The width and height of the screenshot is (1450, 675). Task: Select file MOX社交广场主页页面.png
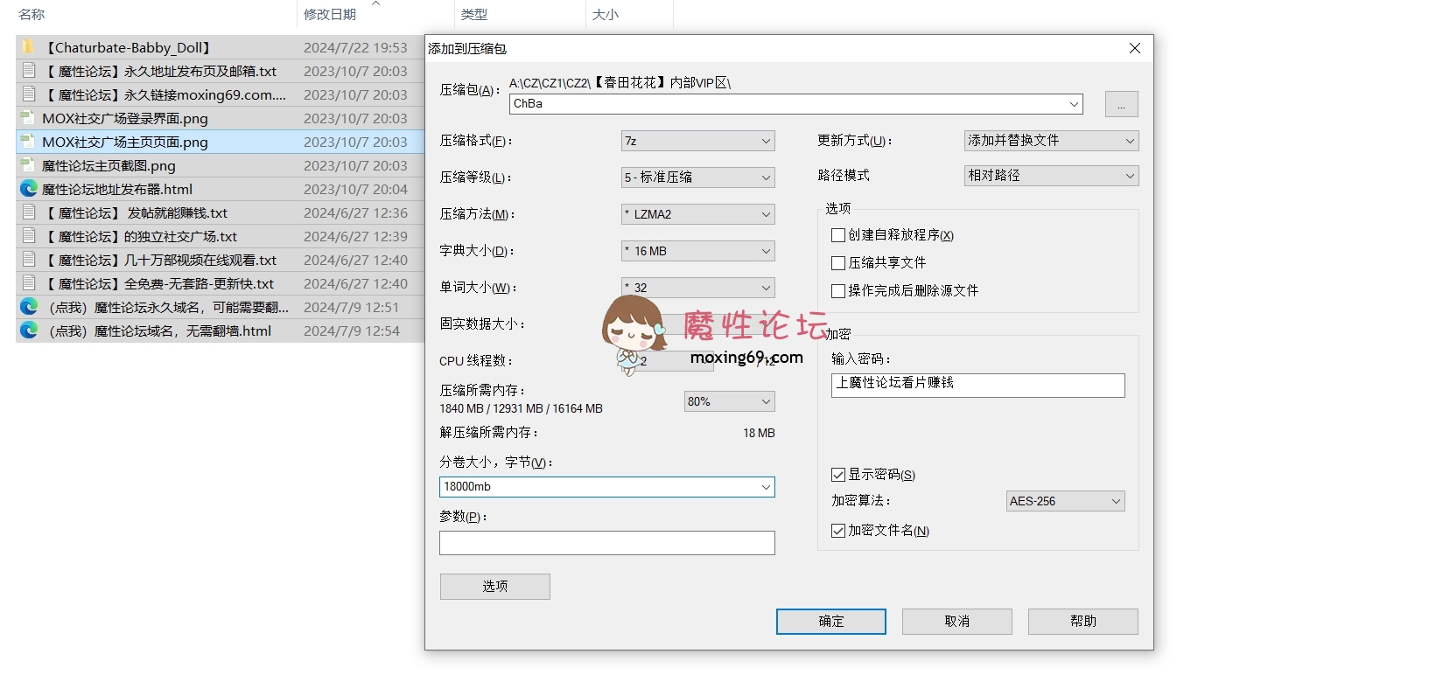125,142
